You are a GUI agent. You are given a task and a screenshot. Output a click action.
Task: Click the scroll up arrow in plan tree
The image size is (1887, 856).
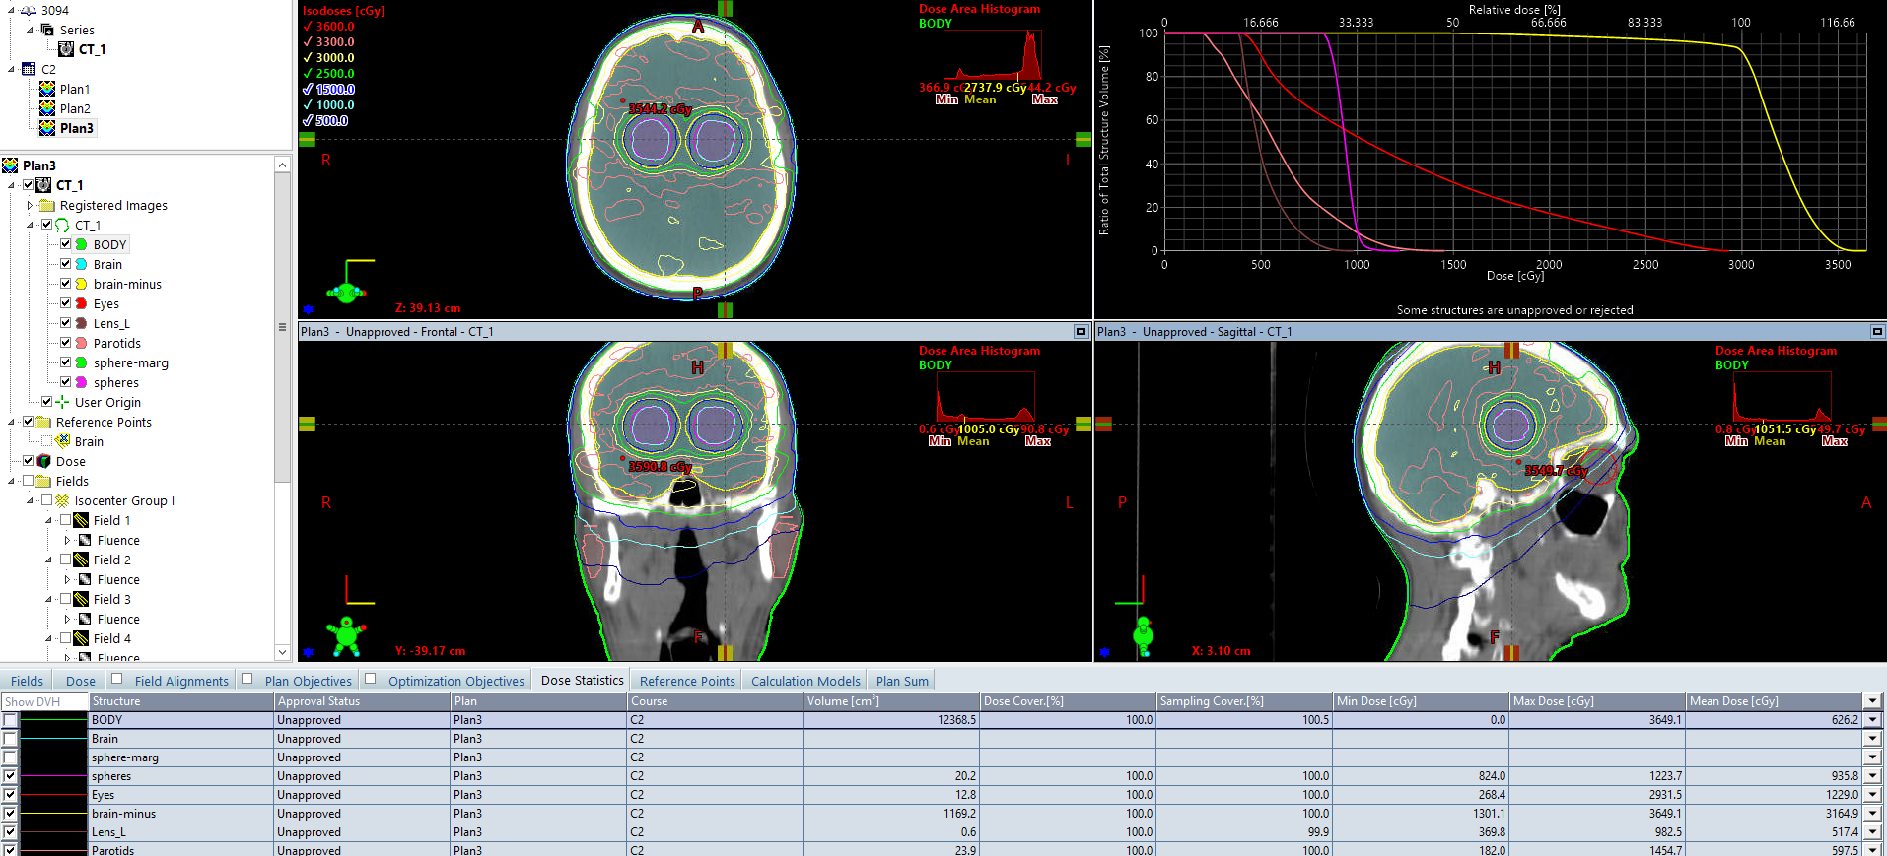(283, 165)
